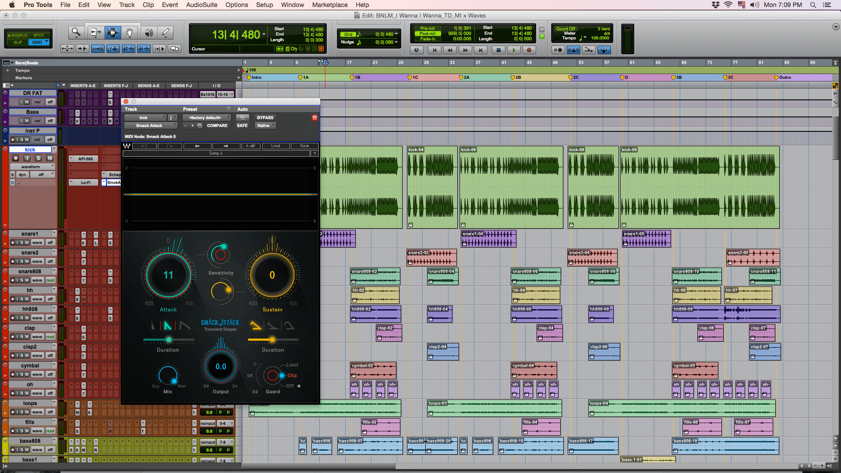Screen dimensions: 841x473
Task: Open the Event menu
Action: (170, 5)
